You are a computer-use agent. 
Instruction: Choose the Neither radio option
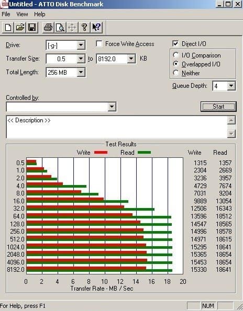click(x=176, y=73)
